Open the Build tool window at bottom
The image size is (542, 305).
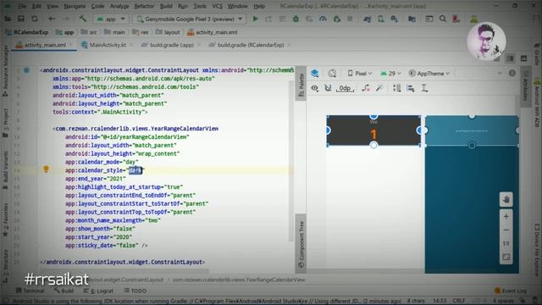coord(64,291)
